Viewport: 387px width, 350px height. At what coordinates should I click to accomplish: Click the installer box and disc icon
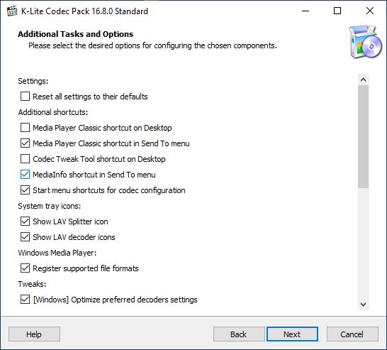365,42
